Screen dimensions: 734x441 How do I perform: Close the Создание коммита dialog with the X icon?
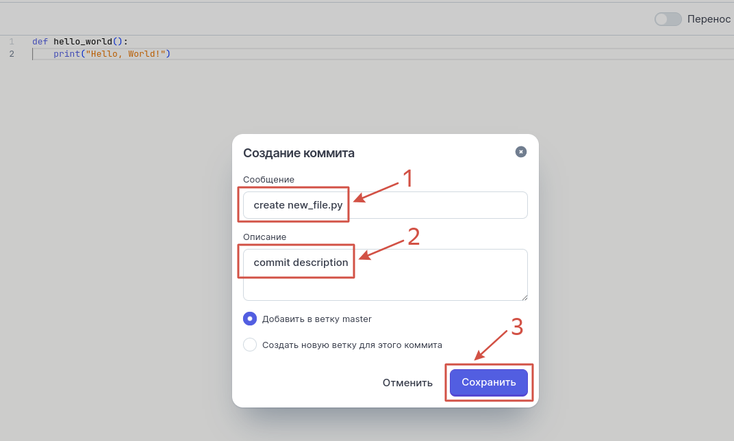coord(520,152)
